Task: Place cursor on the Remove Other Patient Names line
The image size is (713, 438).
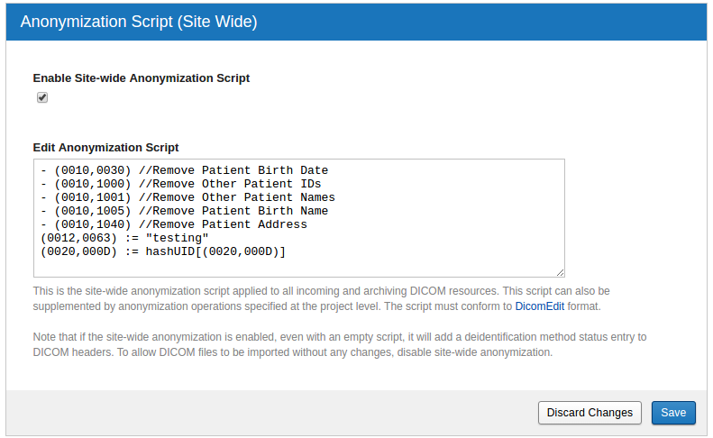Action: coord(187,197)
